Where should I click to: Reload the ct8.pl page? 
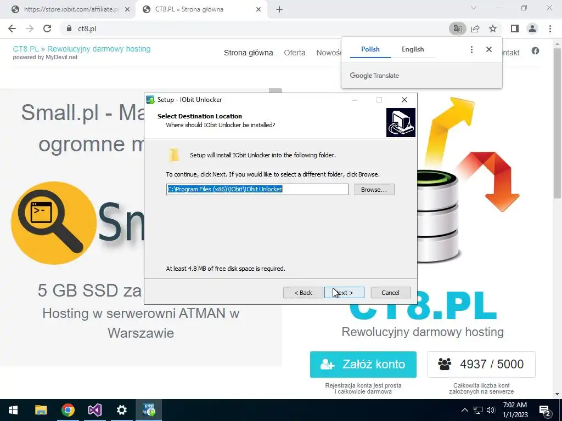[47, 29]
